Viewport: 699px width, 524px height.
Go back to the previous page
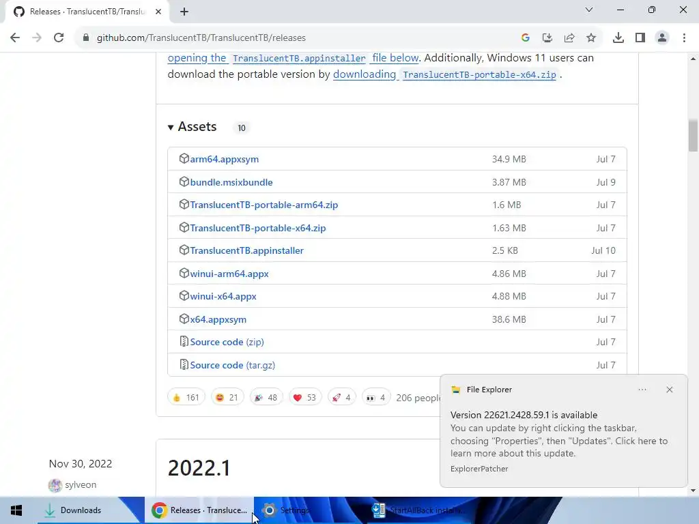point(15,38)
